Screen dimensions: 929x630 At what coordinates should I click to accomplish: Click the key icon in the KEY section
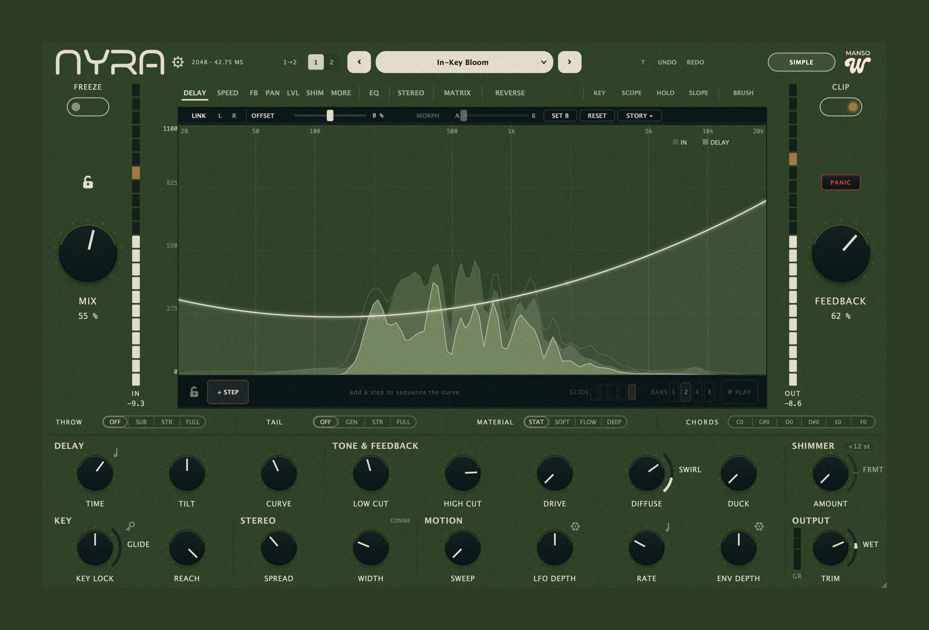click(130, 526)
